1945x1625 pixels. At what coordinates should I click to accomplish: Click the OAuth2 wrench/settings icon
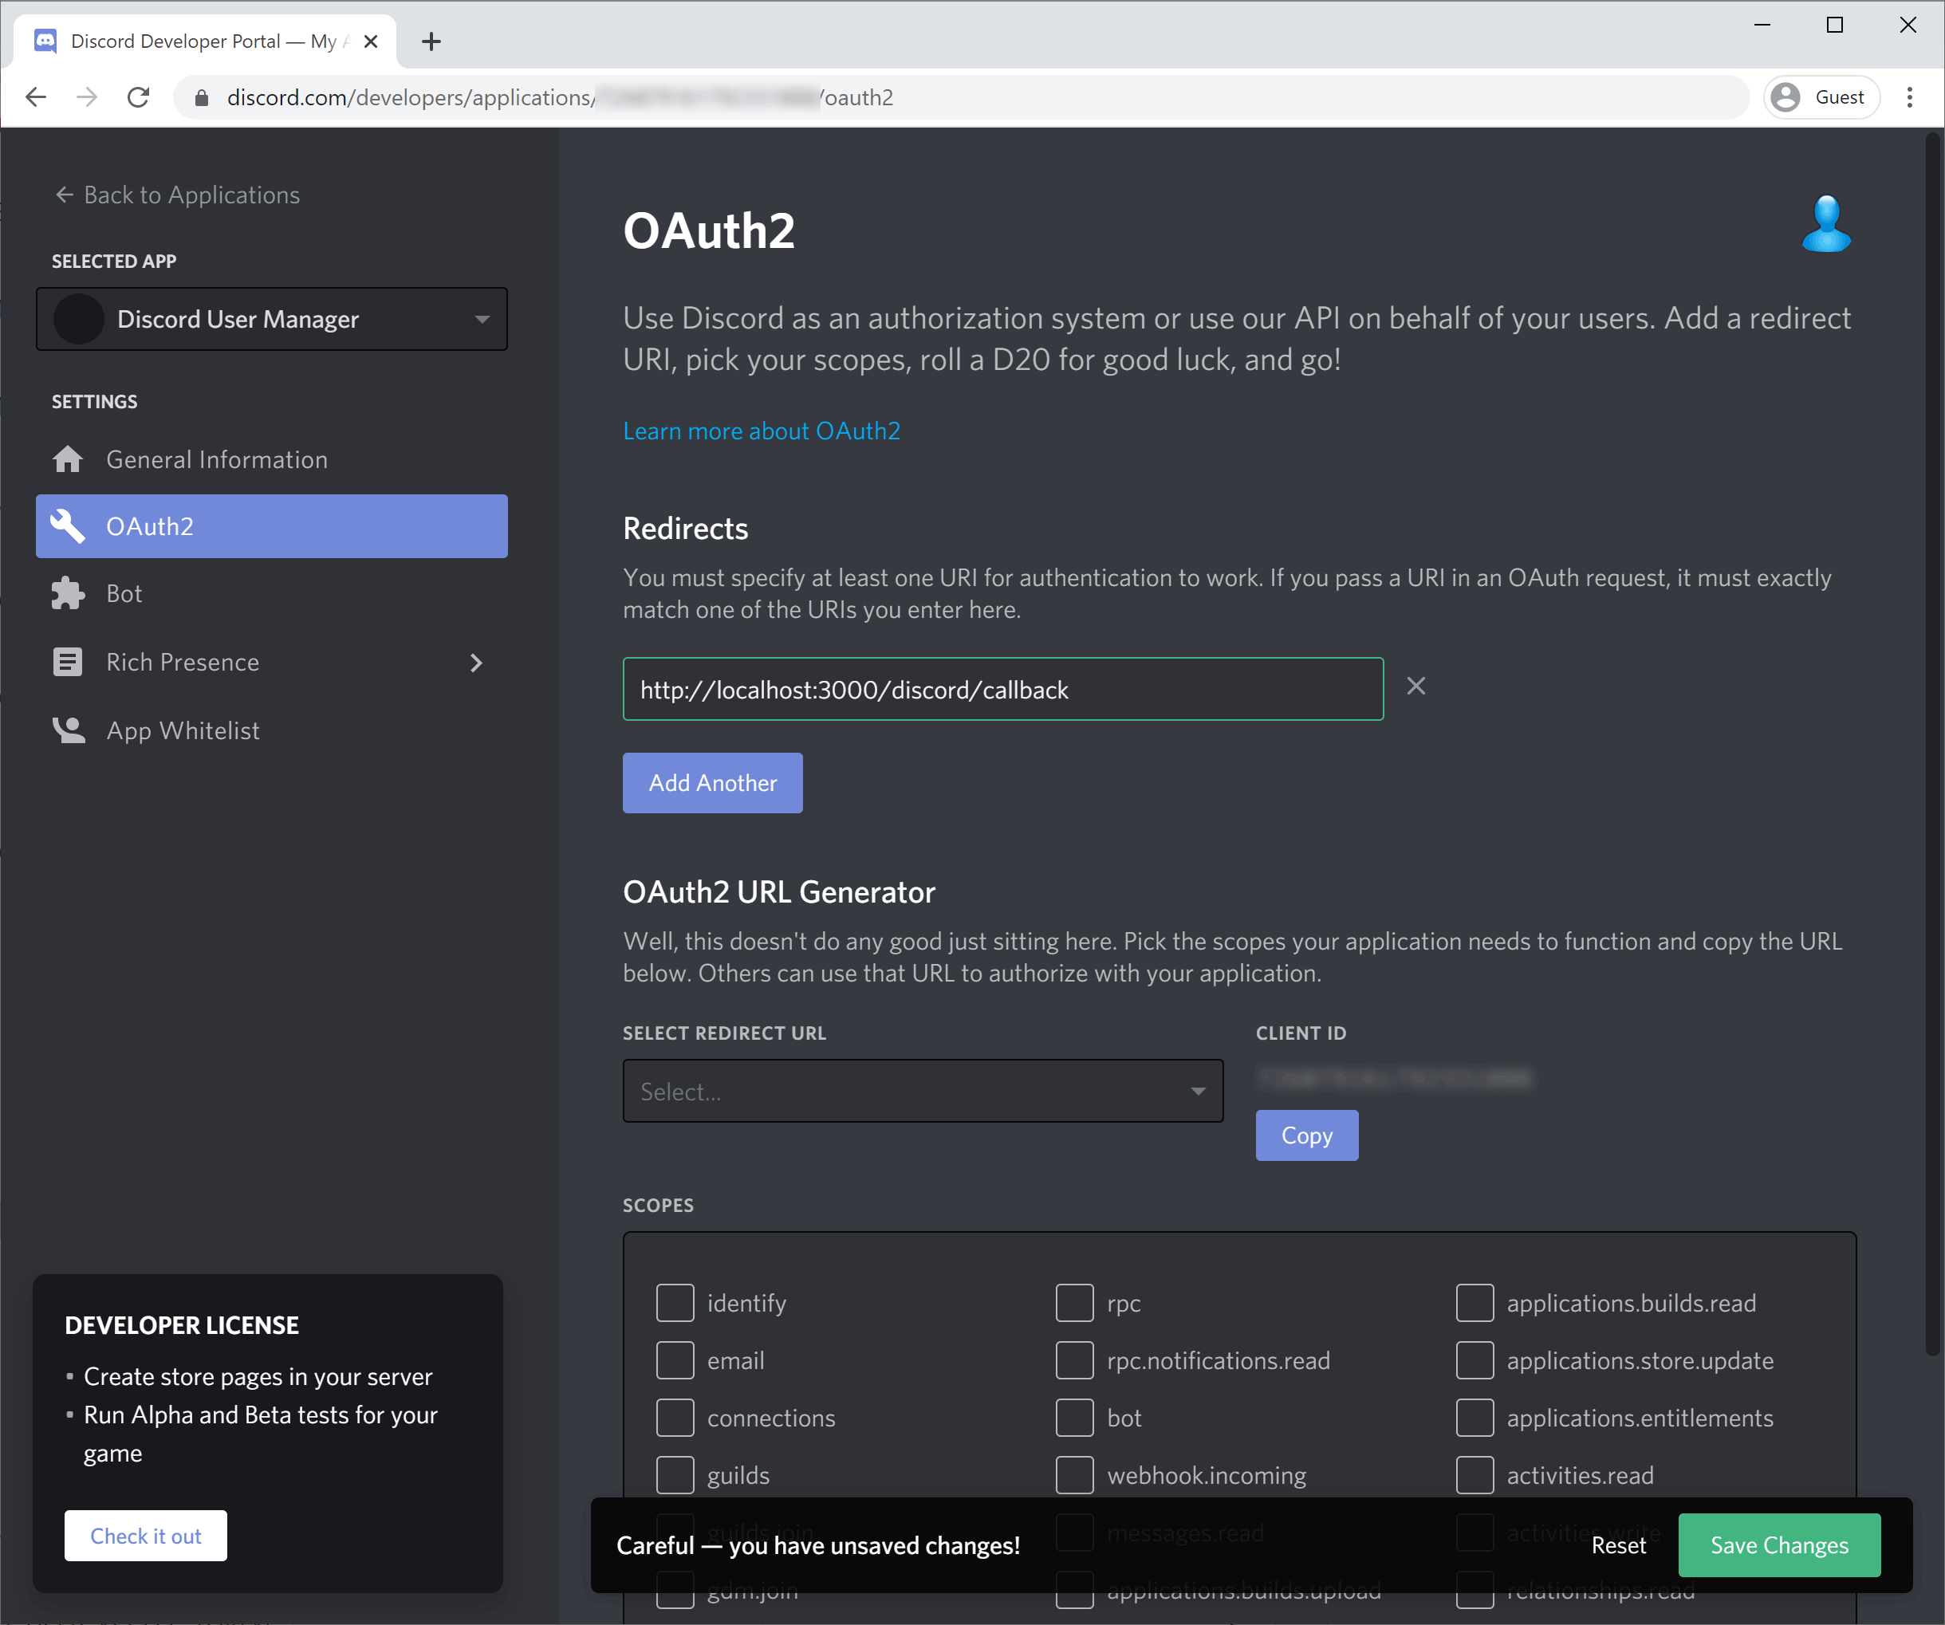tap(65, 525)
